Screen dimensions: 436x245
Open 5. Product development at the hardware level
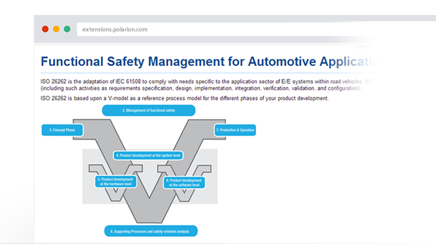coord(116,182)
